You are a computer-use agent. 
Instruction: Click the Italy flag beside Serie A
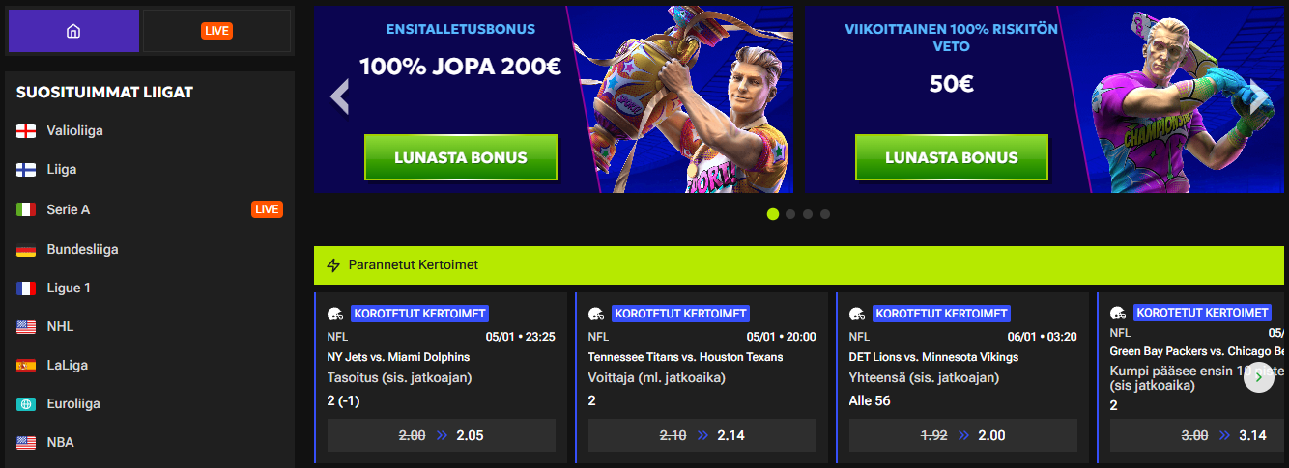coord(26,209)
